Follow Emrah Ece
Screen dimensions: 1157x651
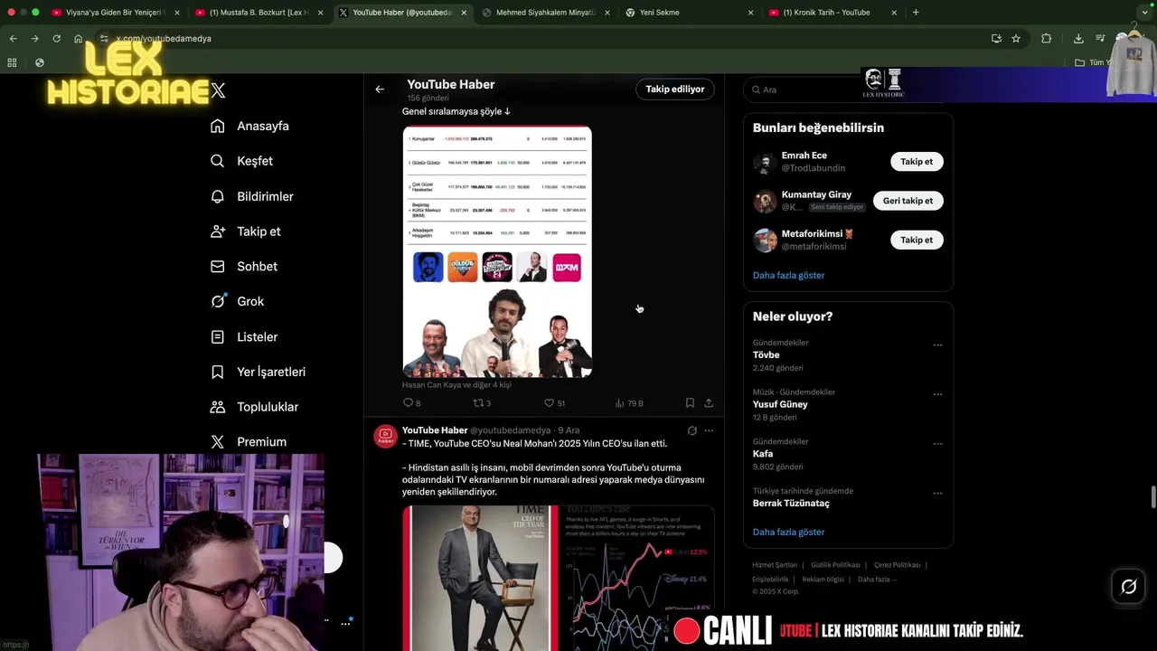click(x=917, y=161)
